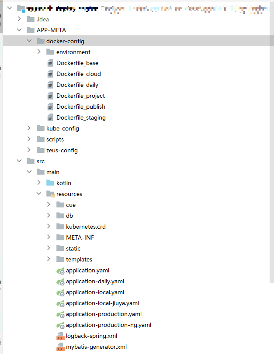
Task: Click the Spring icon of application-local.yaml
Action: coord(60,292)
